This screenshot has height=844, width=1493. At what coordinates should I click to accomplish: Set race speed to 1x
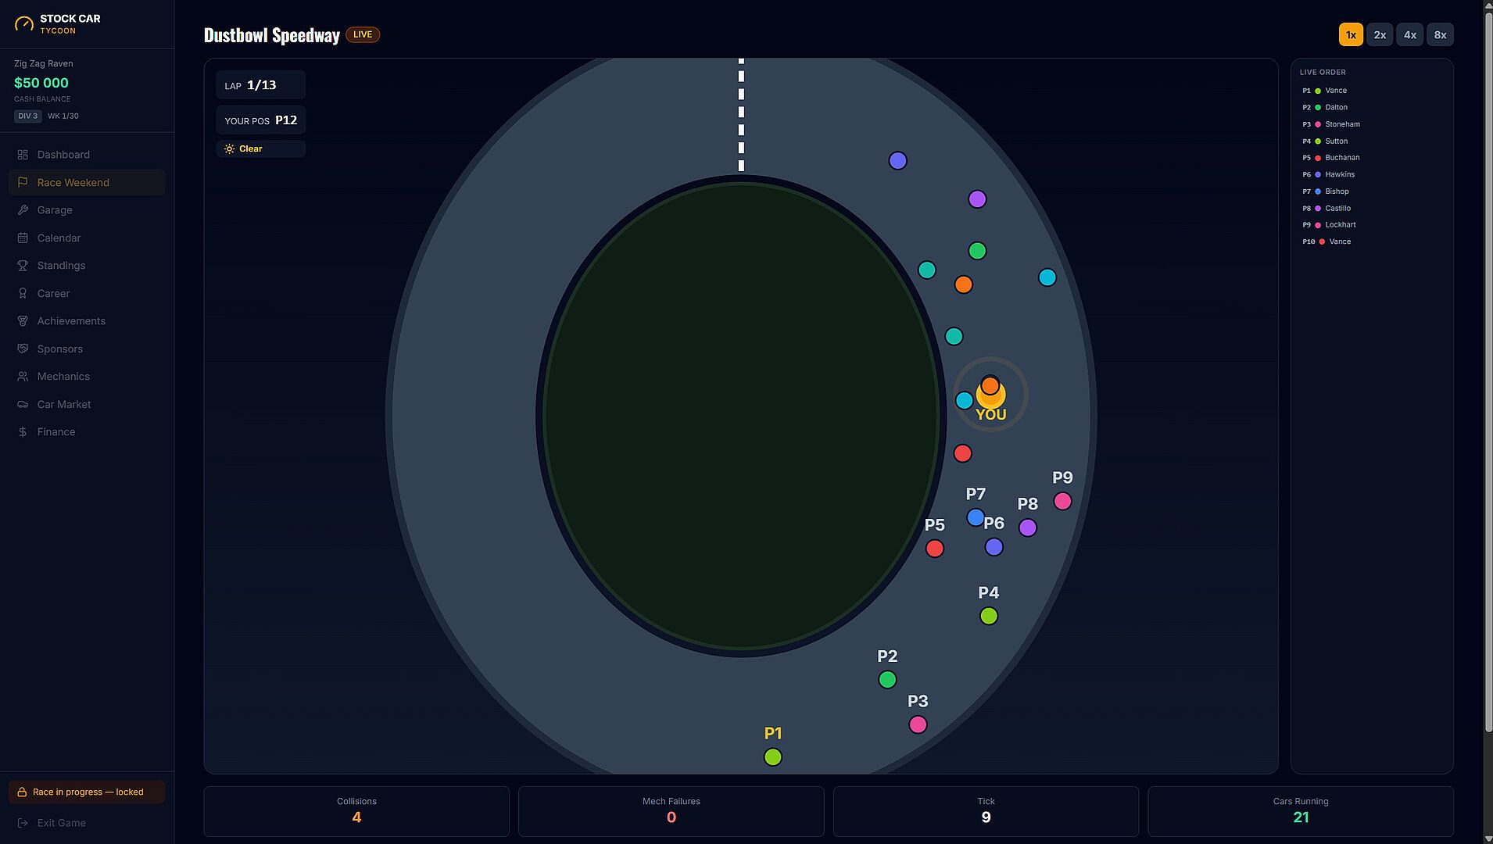coord(1351,35)
